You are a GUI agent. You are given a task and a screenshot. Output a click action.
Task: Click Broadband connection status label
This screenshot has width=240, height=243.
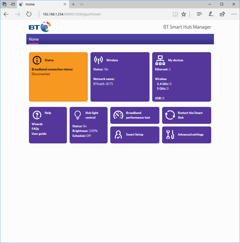pos(52,69)
